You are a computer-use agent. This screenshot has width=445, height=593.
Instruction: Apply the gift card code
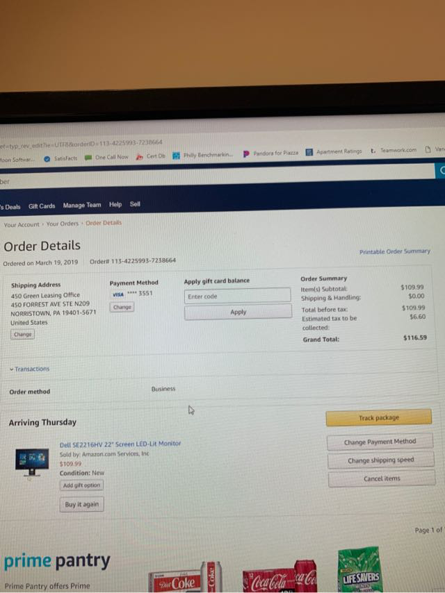[238, 312]
